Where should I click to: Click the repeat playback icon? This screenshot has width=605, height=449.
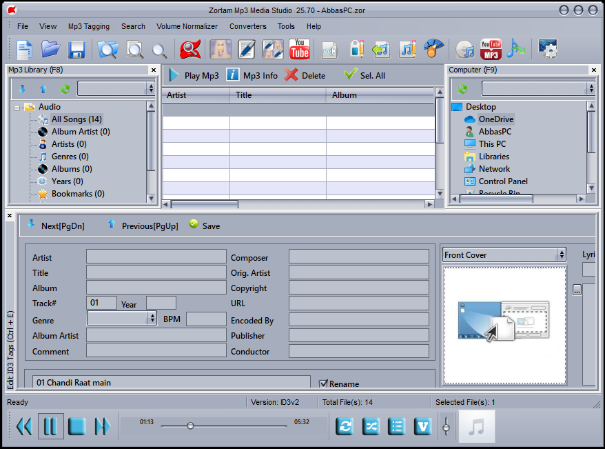point(345,427)
